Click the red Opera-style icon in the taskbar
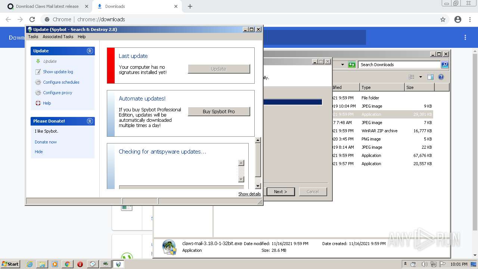 (x=80, y=264)
